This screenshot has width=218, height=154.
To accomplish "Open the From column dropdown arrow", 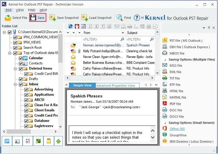I will pyautogui.click(x=123, y=33).
